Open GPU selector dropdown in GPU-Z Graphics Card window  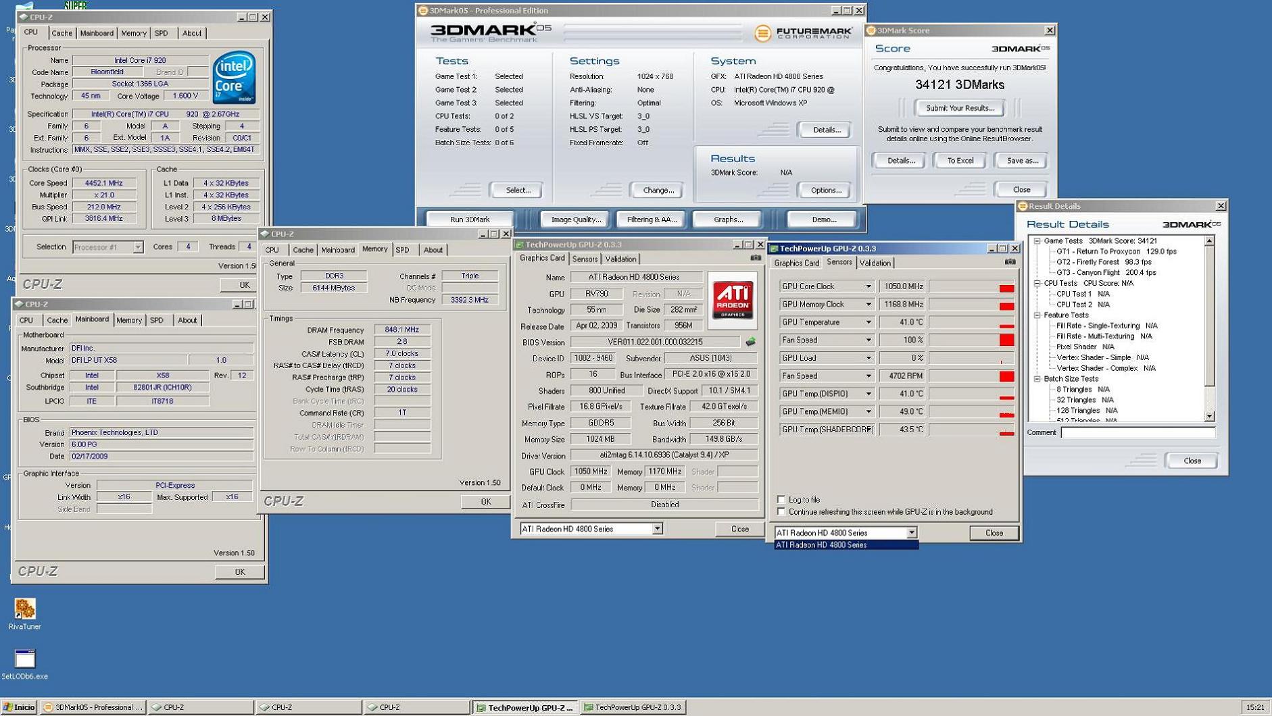[x=657, y=529]
